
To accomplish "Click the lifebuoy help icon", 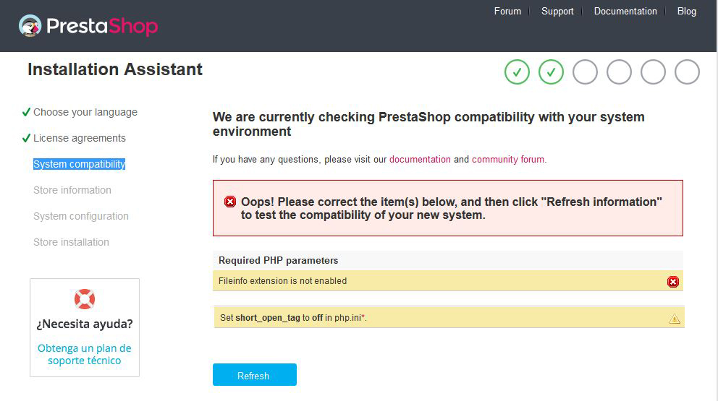I will [x=85, y=298].
